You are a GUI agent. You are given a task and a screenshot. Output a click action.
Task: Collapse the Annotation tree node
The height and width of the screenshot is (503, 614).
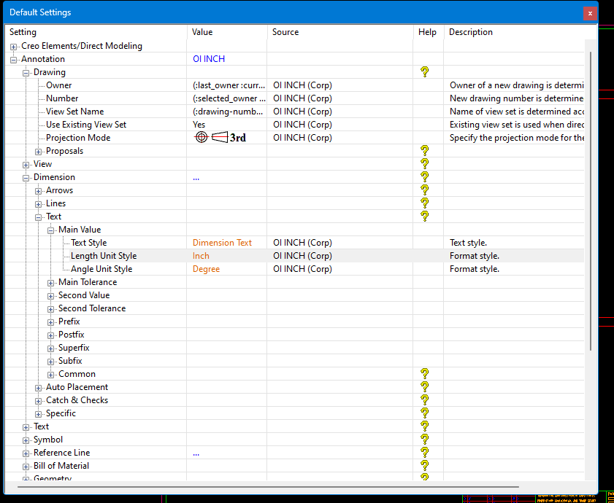pyautogui.click(x=13, y=58)
